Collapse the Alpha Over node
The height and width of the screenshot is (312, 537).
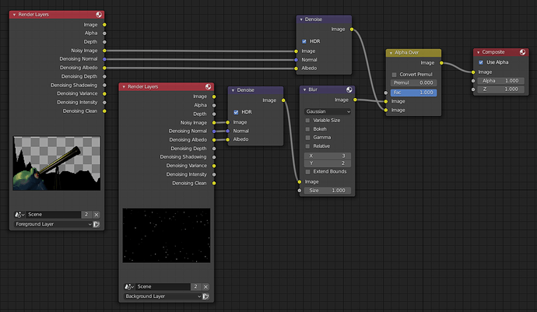tap(391, 53)
